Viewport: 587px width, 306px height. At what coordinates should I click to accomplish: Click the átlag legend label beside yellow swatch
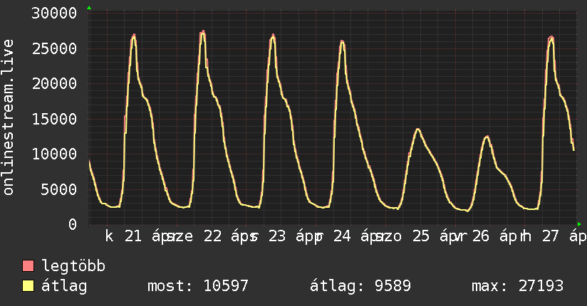[x=64, y=287]
